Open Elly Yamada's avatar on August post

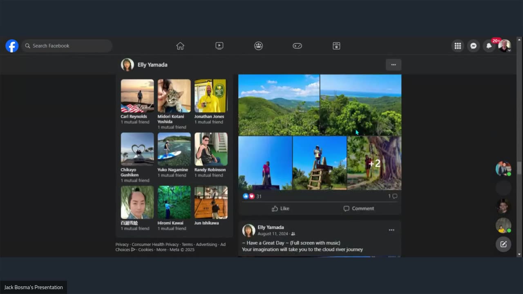click(x=249, y=230)
